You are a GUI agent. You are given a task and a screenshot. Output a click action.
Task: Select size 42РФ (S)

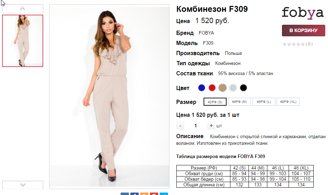point(215,102)
